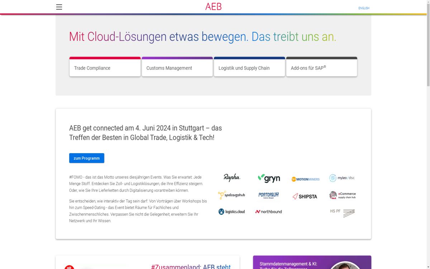430x269 pixels.
Task: Open the myleo/dsc logo
Action: (342, 178)
